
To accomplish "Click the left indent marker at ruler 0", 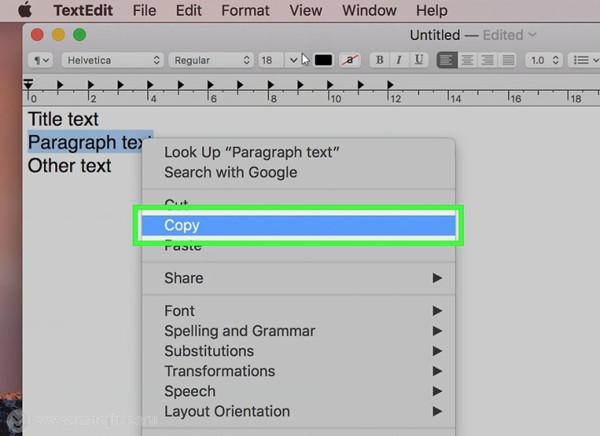I will (28, 84).
